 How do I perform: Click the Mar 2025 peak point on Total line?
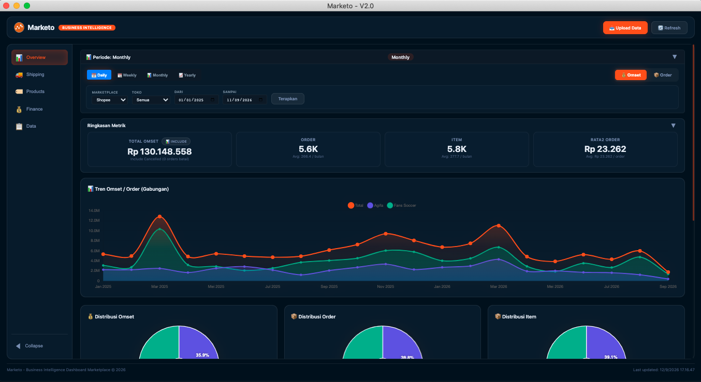[x=159, y=217]
